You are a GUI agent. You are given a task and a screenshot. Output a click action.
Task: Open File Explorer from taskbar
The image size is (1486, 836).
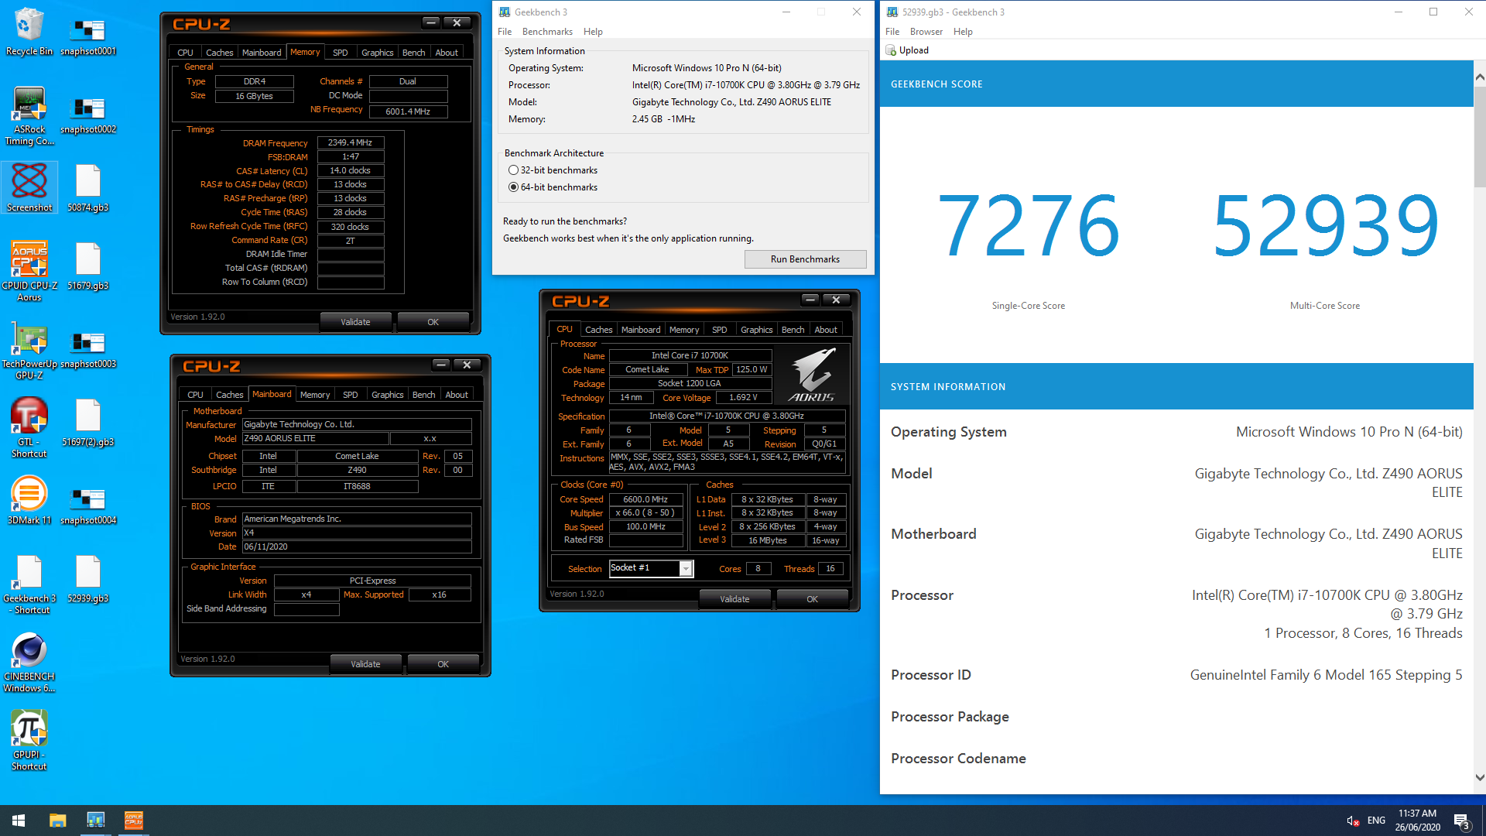57,821
